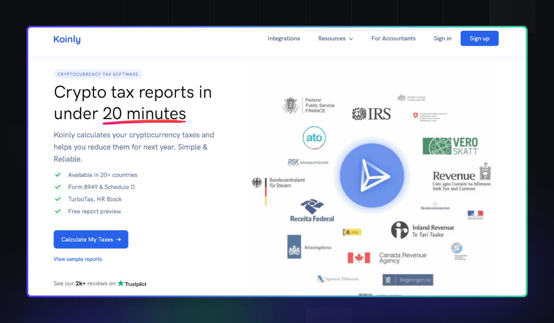Click the Inland Revenue Te Tari Taake logo
This screenshot has height=323, width=554.
[x=422, y=230]
